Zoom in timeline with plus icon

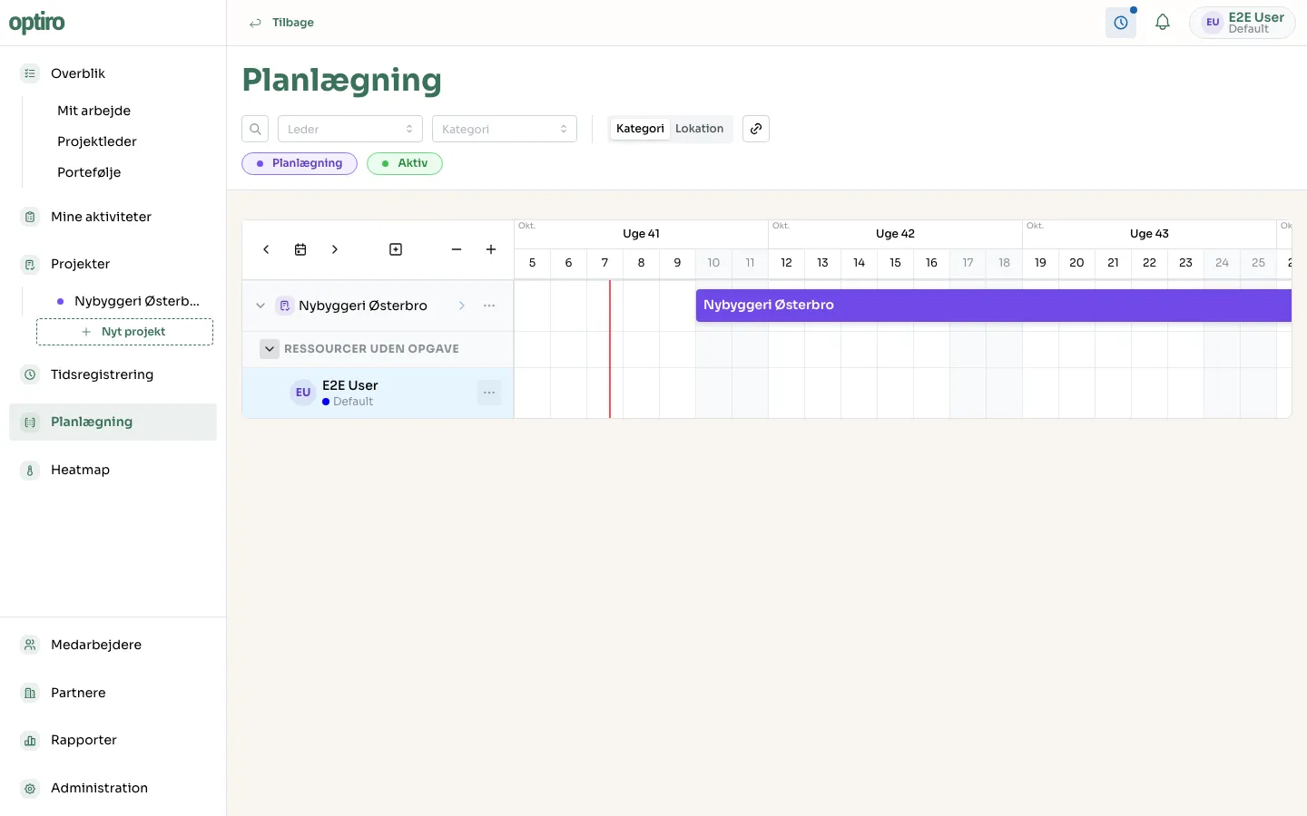coord(491,249)
